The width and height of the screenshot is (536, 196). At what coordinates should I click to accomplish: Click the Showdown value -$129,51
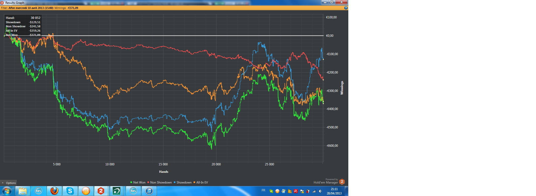[x=34, y=22]
